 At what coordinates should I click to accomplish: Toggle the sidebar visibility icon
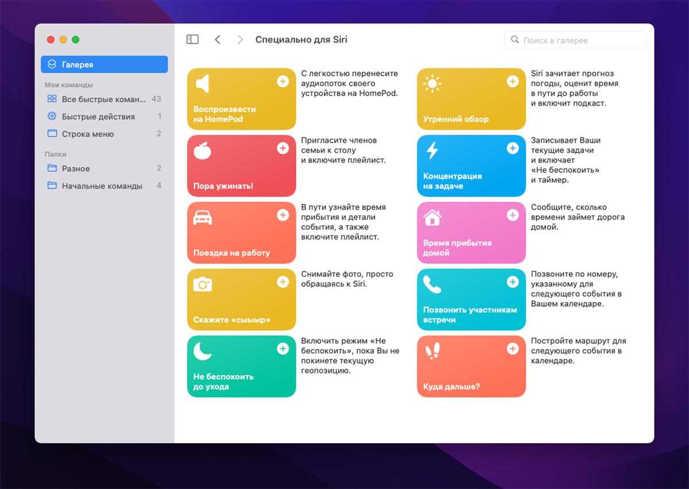(x=192, y=40)
